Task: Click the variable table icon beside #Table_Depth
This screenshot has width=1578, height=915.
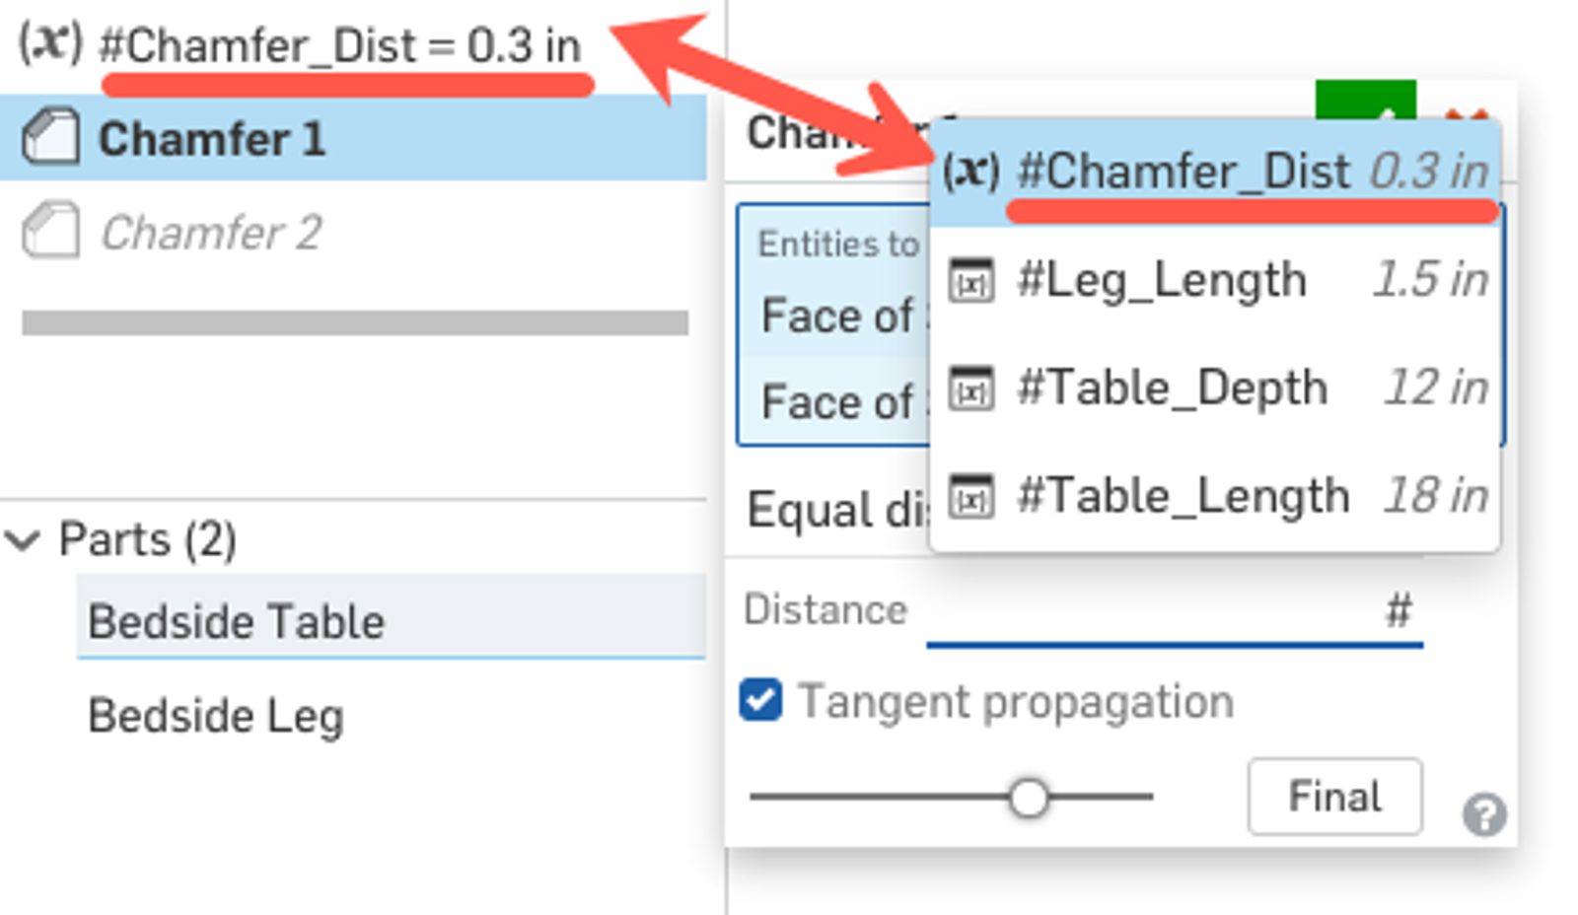Action: tap(971, 388)
